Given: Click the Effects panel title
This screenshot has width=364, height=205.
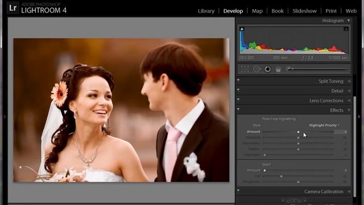Looking at the screenshot, I should point(337,110).
